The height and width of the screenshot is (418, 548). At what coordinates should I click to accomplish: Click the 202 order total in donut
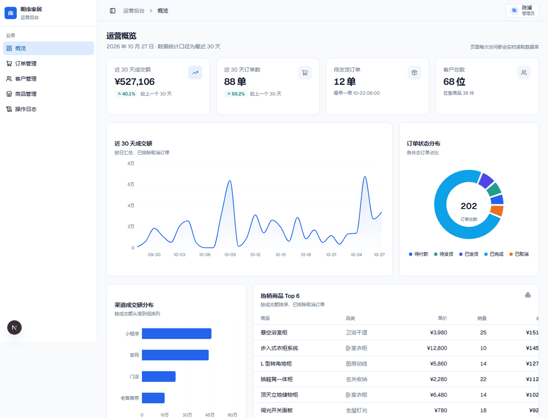click(x=469, y=206)
